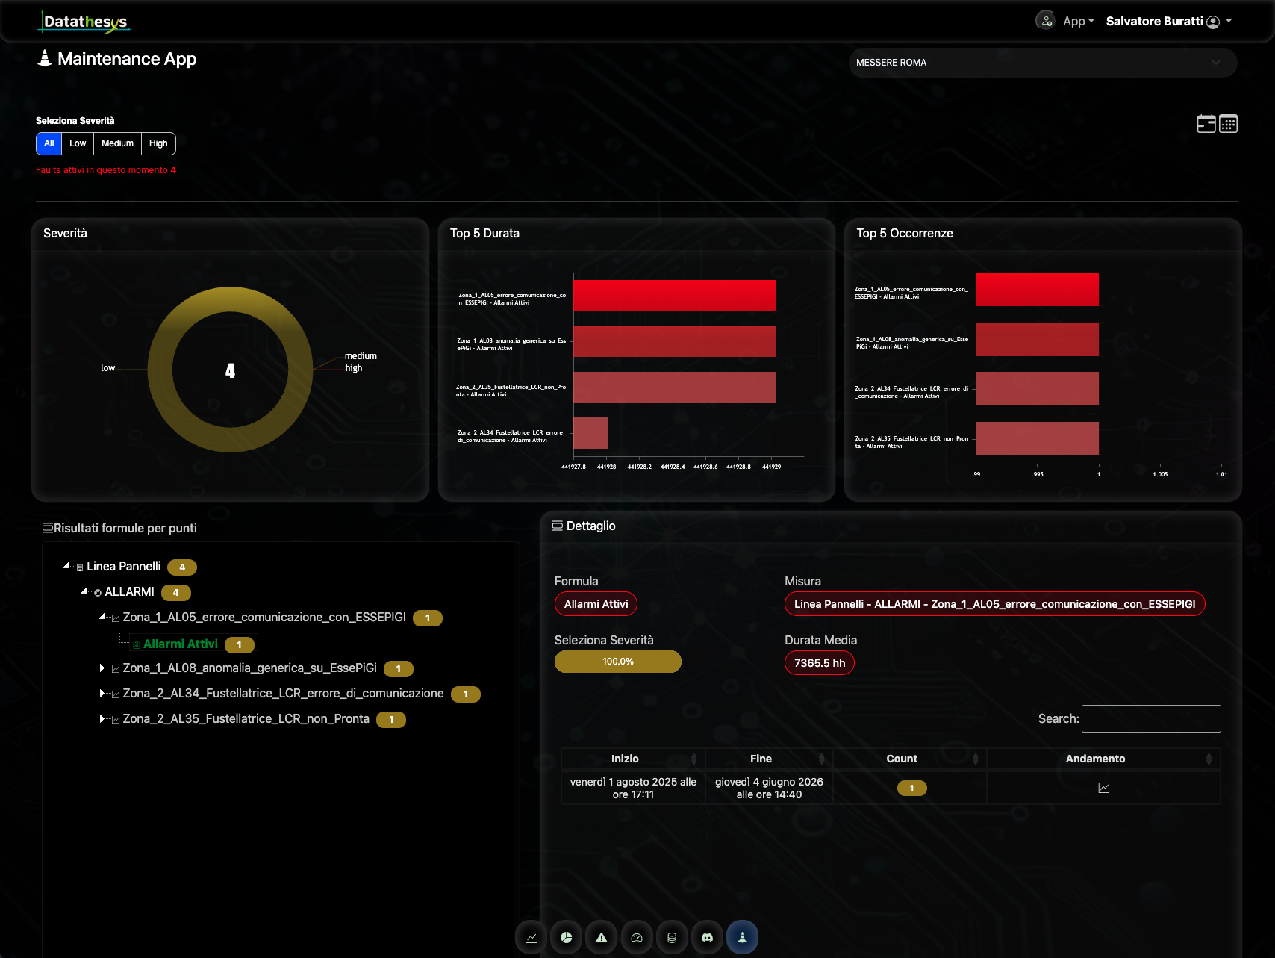Collapse Zona_1_AL05_errore_comunicazione_con_ESSEPIGI node
The width and height of the screenshot is (1275, 958).
click(102, 617)
